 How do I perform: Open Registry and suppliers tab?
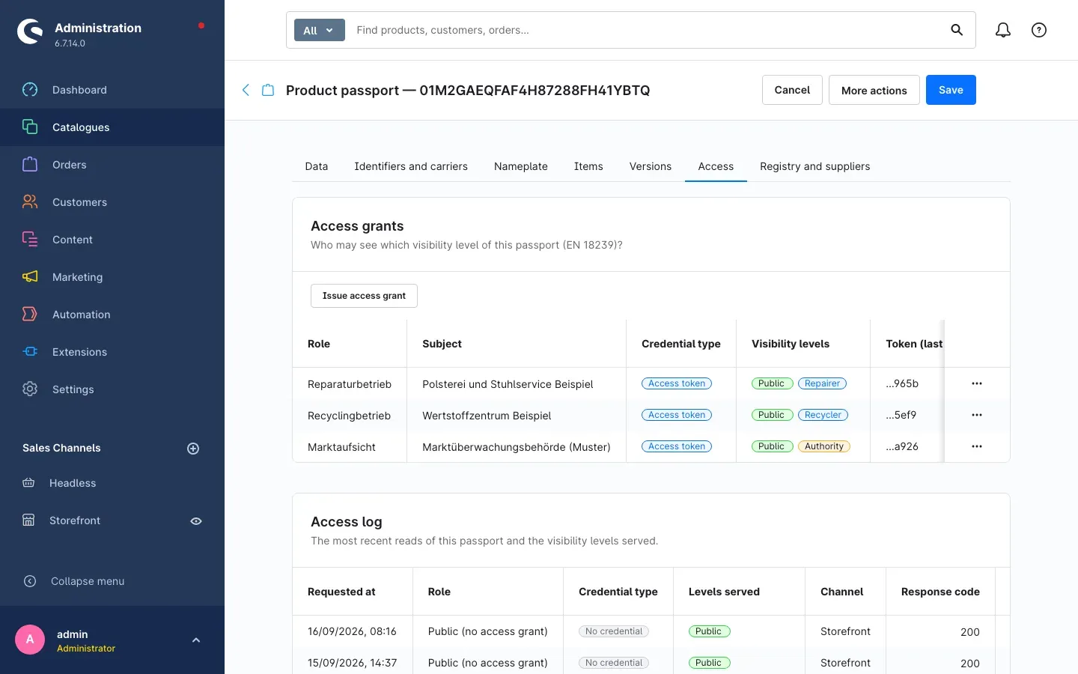(815, 166)
